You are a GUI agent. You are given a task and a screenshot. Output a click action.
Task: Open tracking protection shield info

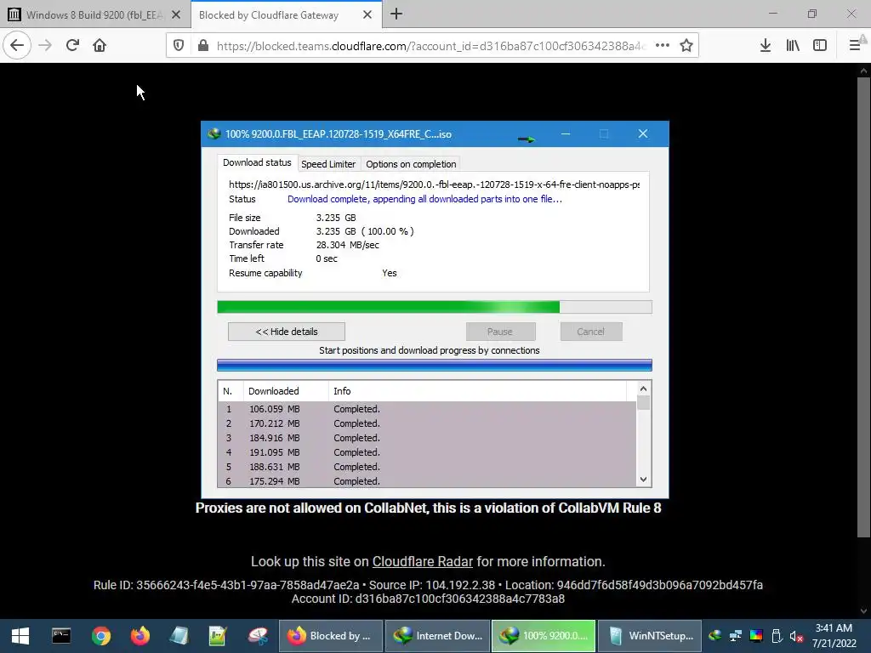click(179, 46)
